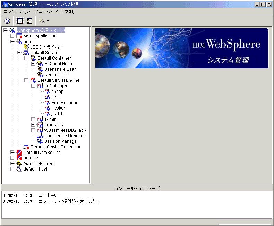
Task: Click the JDBC ドライバー icon
Action: 26,47
